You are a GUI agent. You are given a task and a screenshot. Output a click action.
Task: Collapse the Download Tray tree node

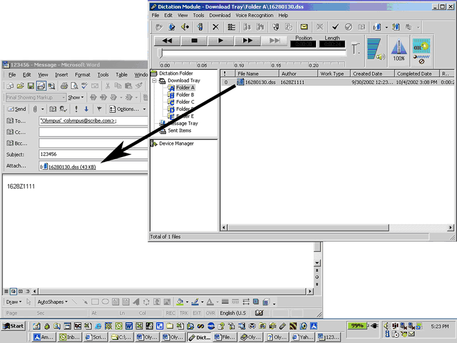(x=155, y=81)
